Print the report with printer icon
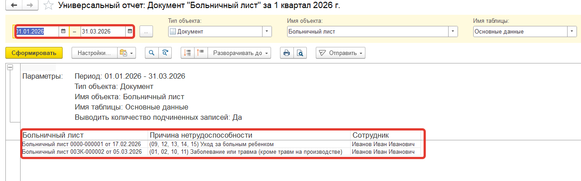Screen dimensions: 581x181 coord(287,53)
